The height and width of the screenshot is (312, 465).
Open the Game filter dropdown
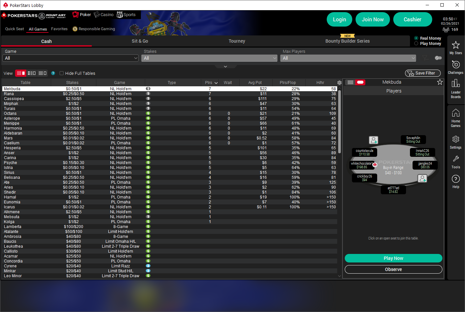[x=70, y=58]
